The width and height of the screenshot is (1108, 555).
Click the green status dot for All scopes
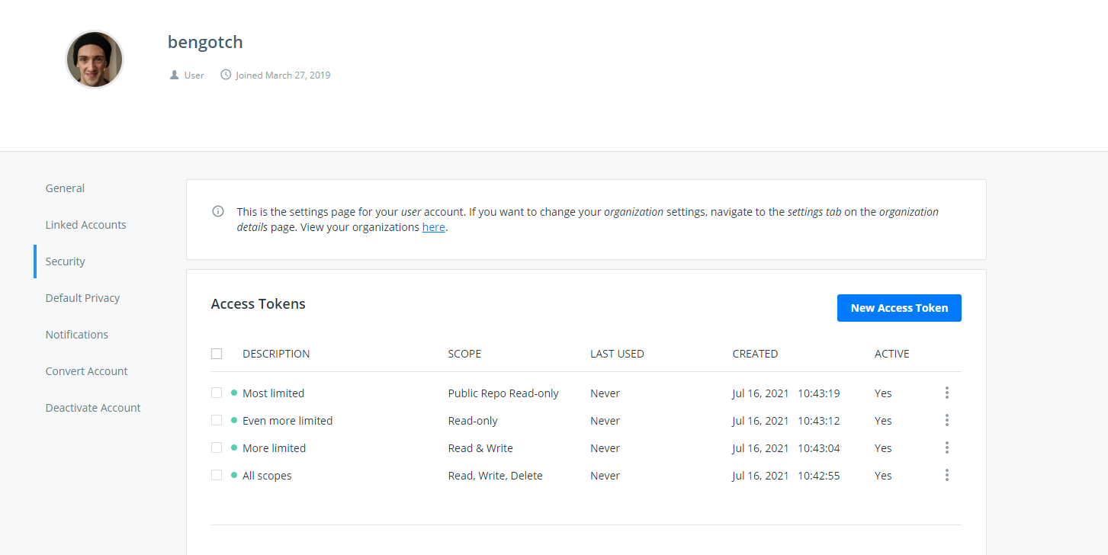pyautogui.click(x=234, y=475)
